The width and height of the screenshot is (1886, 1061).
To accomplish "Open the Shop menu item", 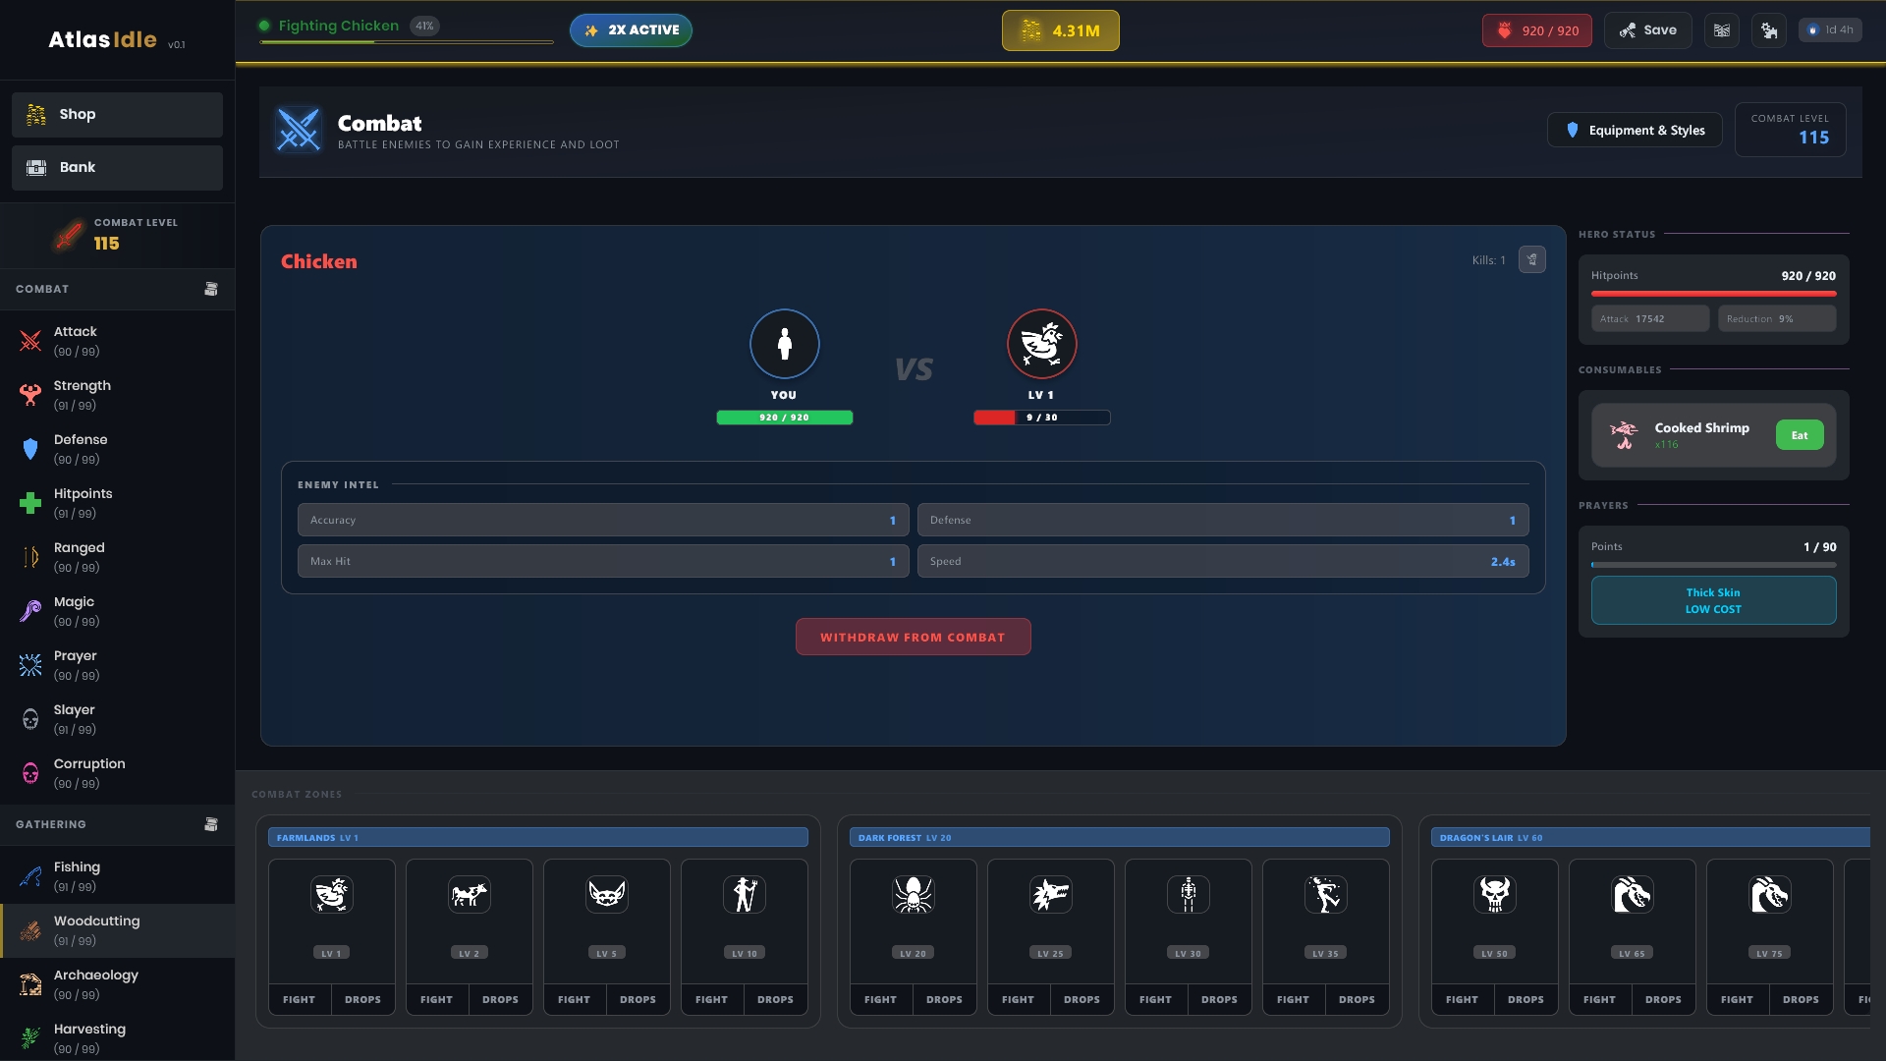I will (117, 114).
